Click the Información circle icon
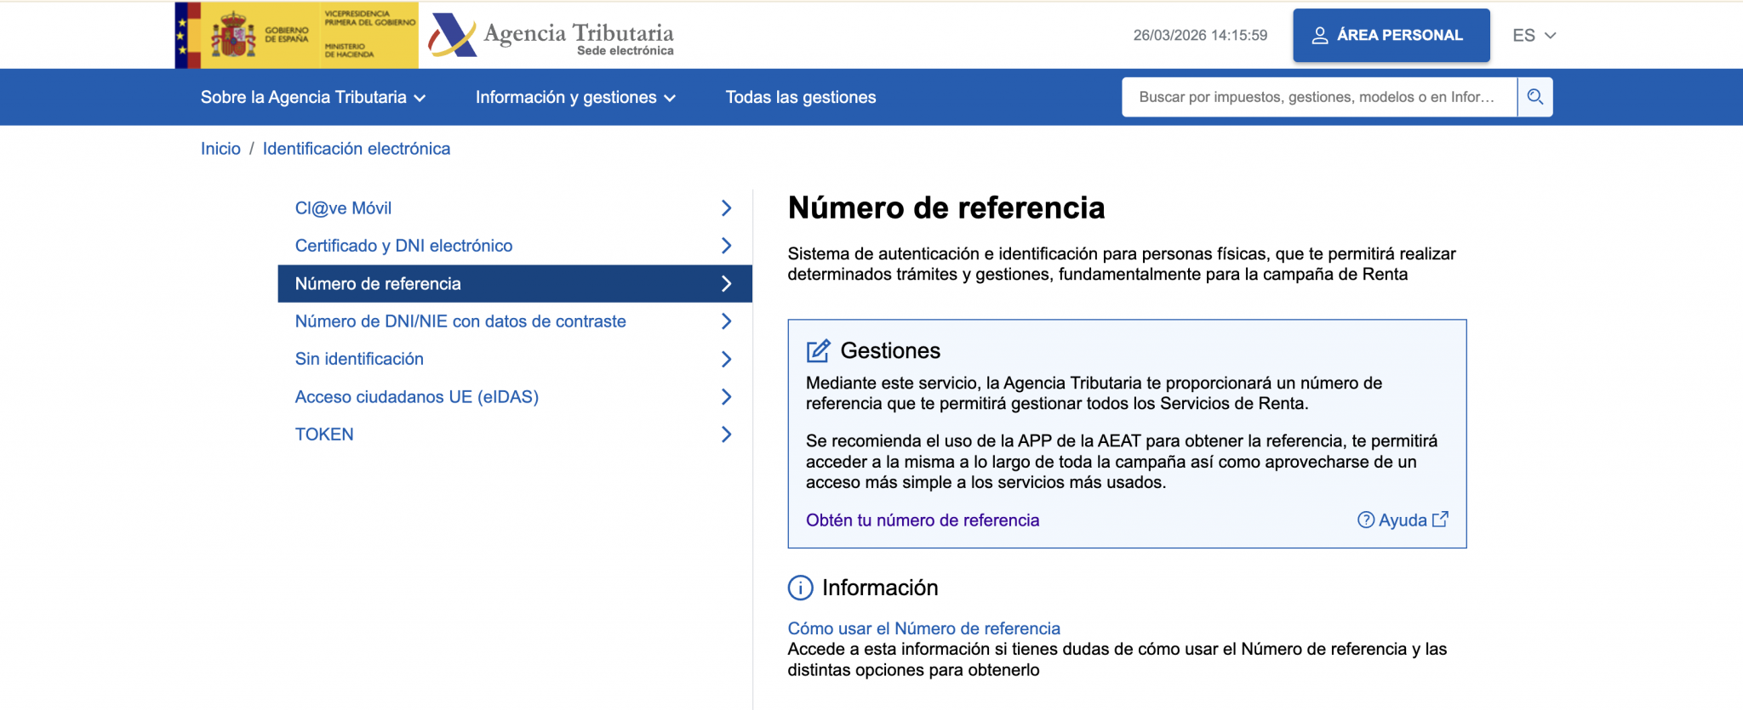1743x710 pixels. [x=800, y=588]
